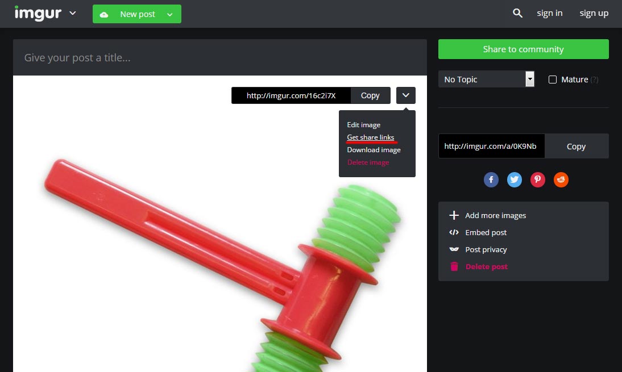Image resolution: width=622 pixels, height=372 pixels.
Task: Select Get share links menu entry
Action: 370,137
